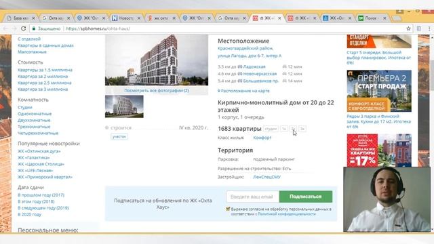The width and height of the screenshot is (434, 244).
Task: Open ЖК «Галактика» link
Action: (x=34, y=158)
